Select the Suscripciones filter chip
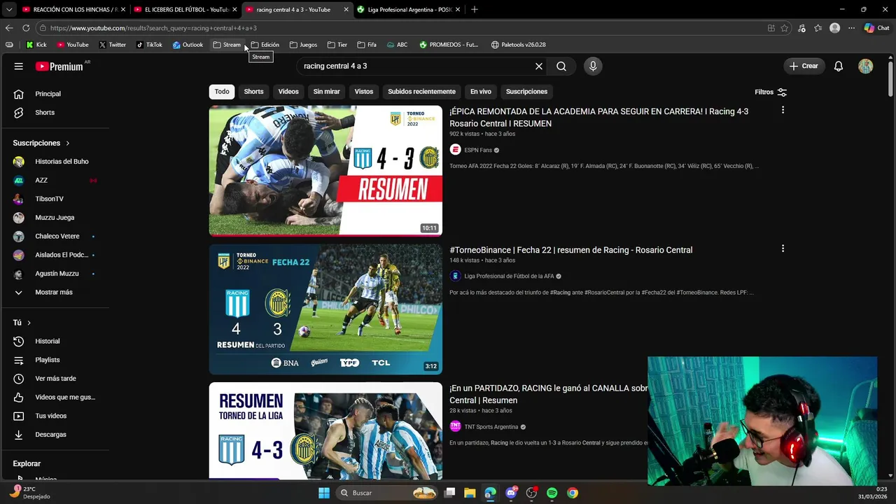This screenshot has height=504, width=896. pos(526,92)
